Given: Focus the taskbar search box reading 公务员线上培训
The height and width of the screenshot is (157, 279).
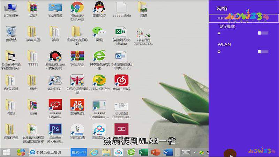Looking at the screenshot, I should click(x=50, y=152).
